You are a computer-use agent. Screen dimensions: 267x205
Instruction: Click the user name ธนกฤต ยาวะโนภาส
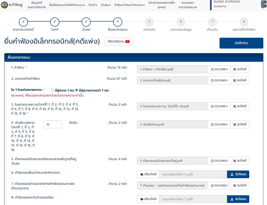(227, 2)
